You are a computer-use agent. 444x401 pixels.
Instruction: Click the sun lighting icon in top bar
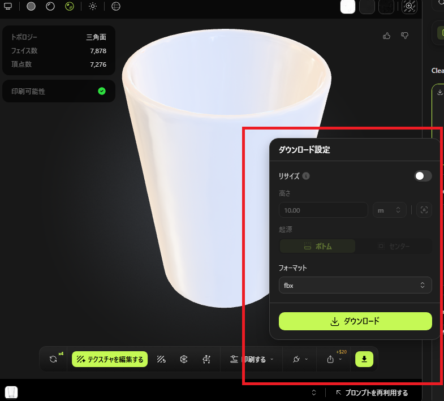[x=93, y=7]
